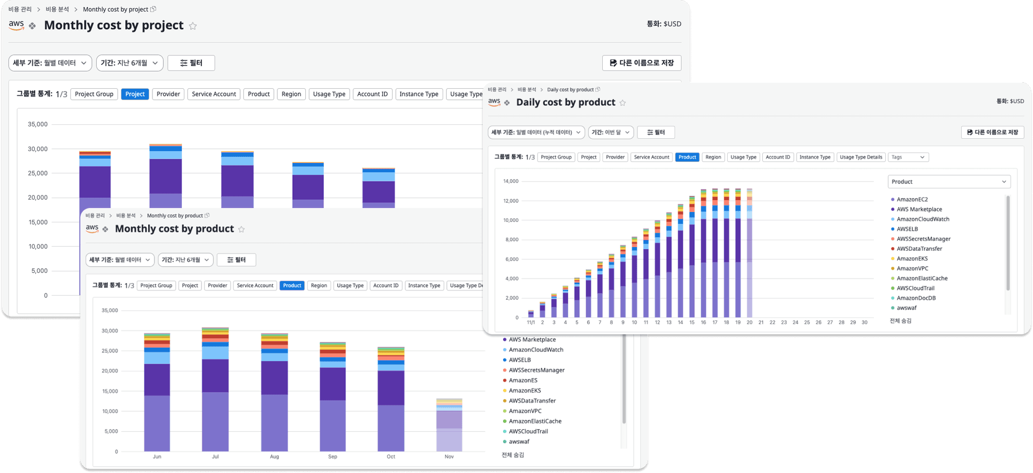Click 필터 button in Monthly cost by product
The width and height of the screenshot is (1033, 473).
tap(237, 260)
